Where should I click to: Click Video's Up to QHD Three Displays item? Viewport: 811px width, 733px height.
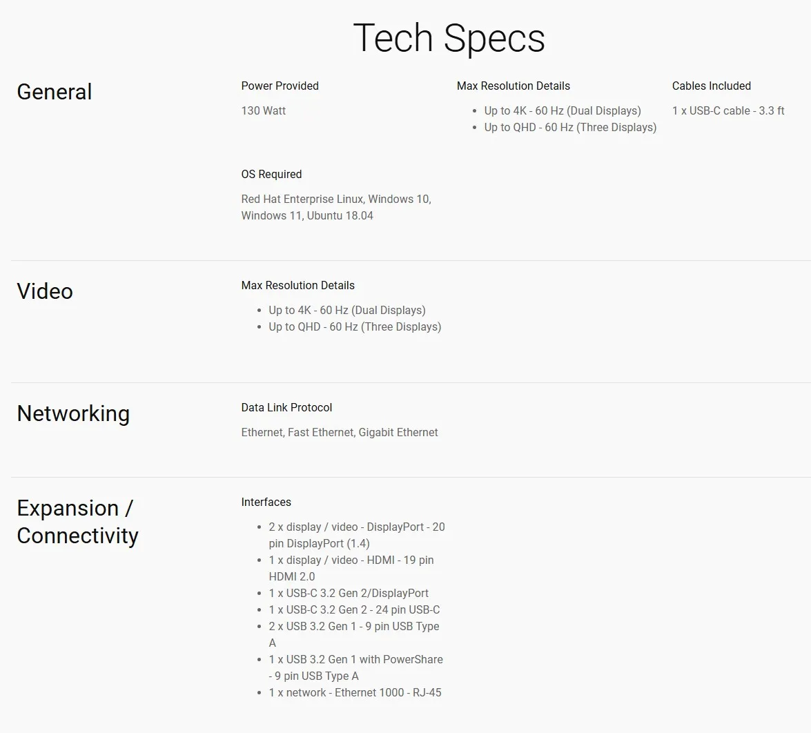pyautogui.click(x=354, y=326)
